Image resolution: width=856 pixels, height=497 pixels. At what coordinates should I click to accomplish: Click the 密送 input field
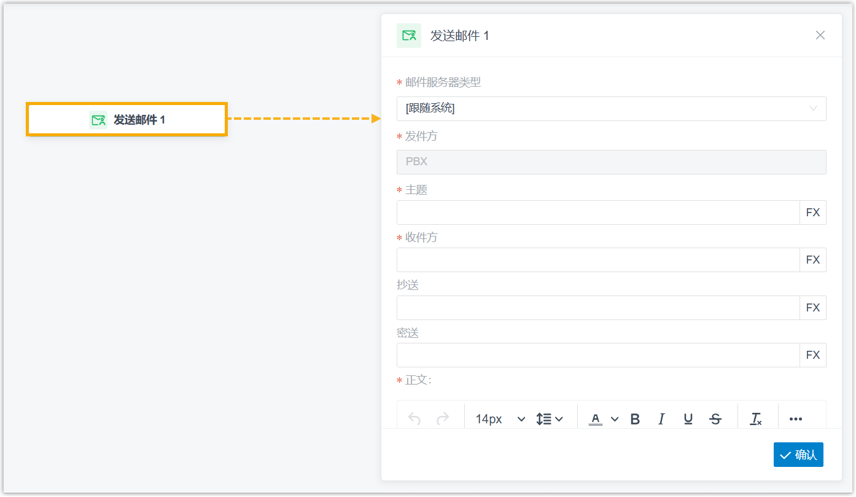597,355
